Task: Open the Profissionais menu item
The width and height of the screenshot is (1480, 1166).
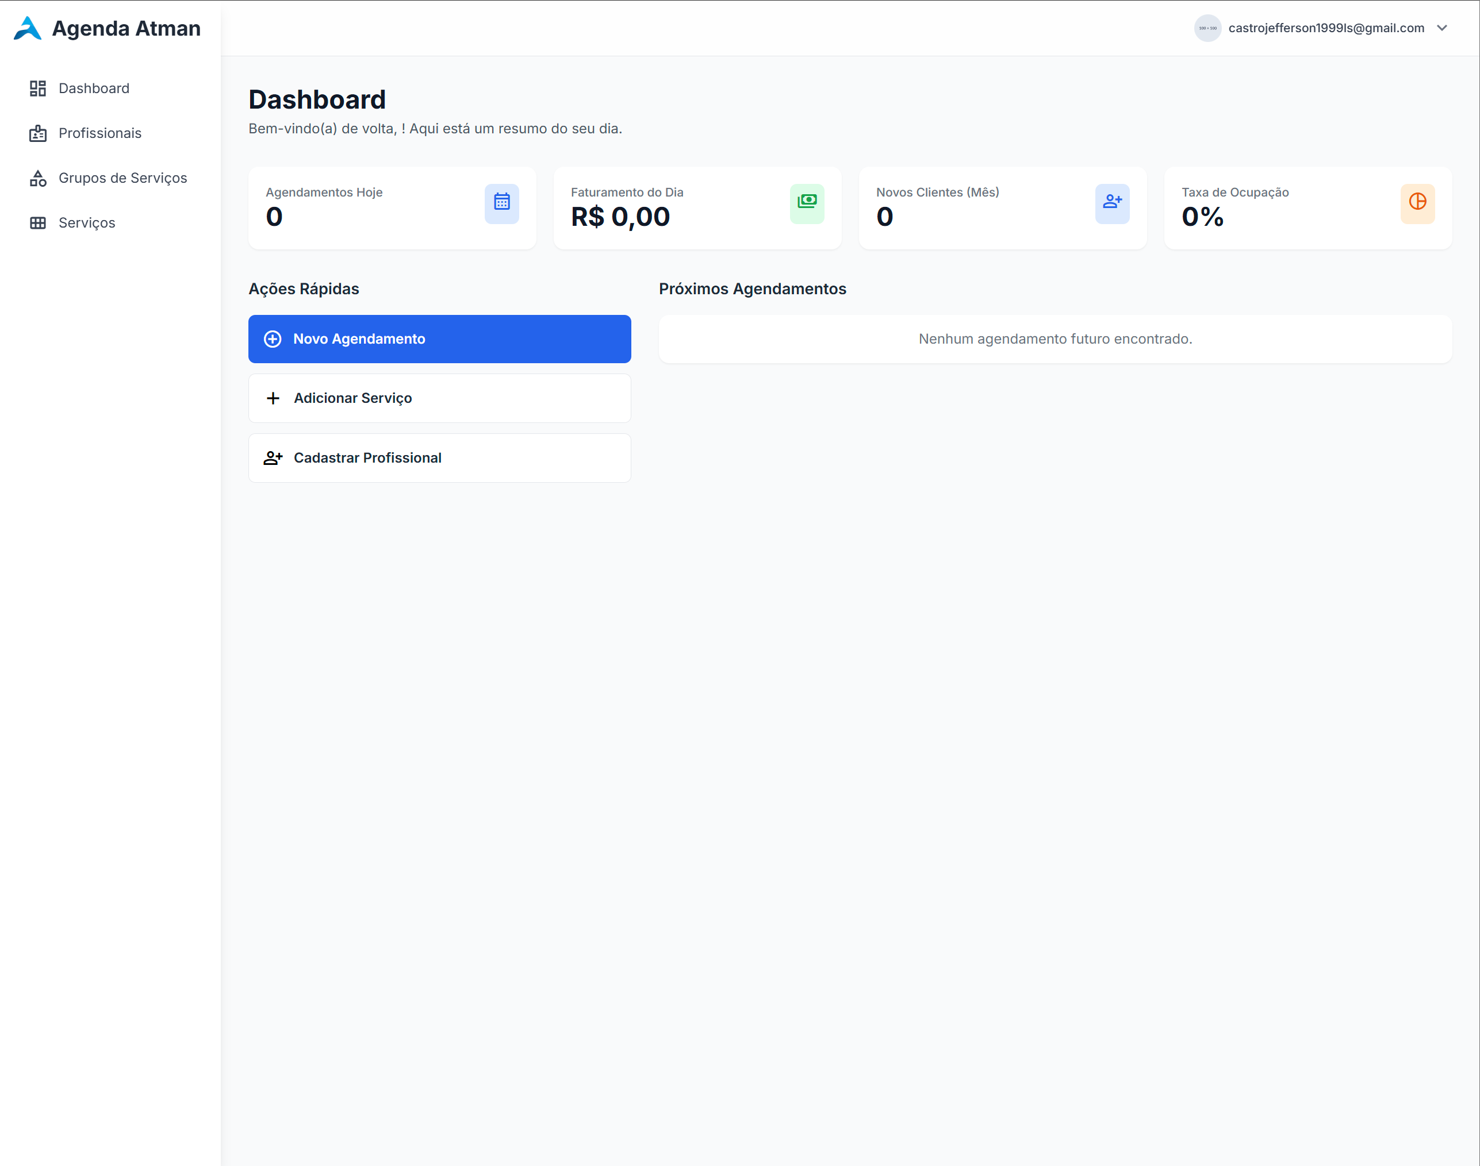Action: point(99,133)
